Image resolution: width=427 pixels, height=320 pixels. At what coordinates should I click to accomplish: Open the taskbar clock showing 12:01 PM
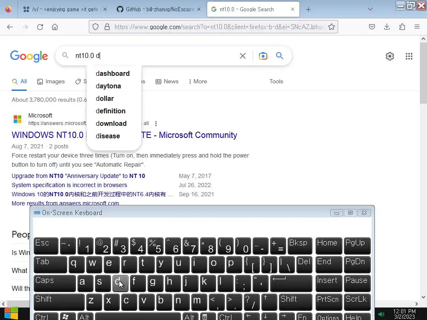click(x=404, y=314)
